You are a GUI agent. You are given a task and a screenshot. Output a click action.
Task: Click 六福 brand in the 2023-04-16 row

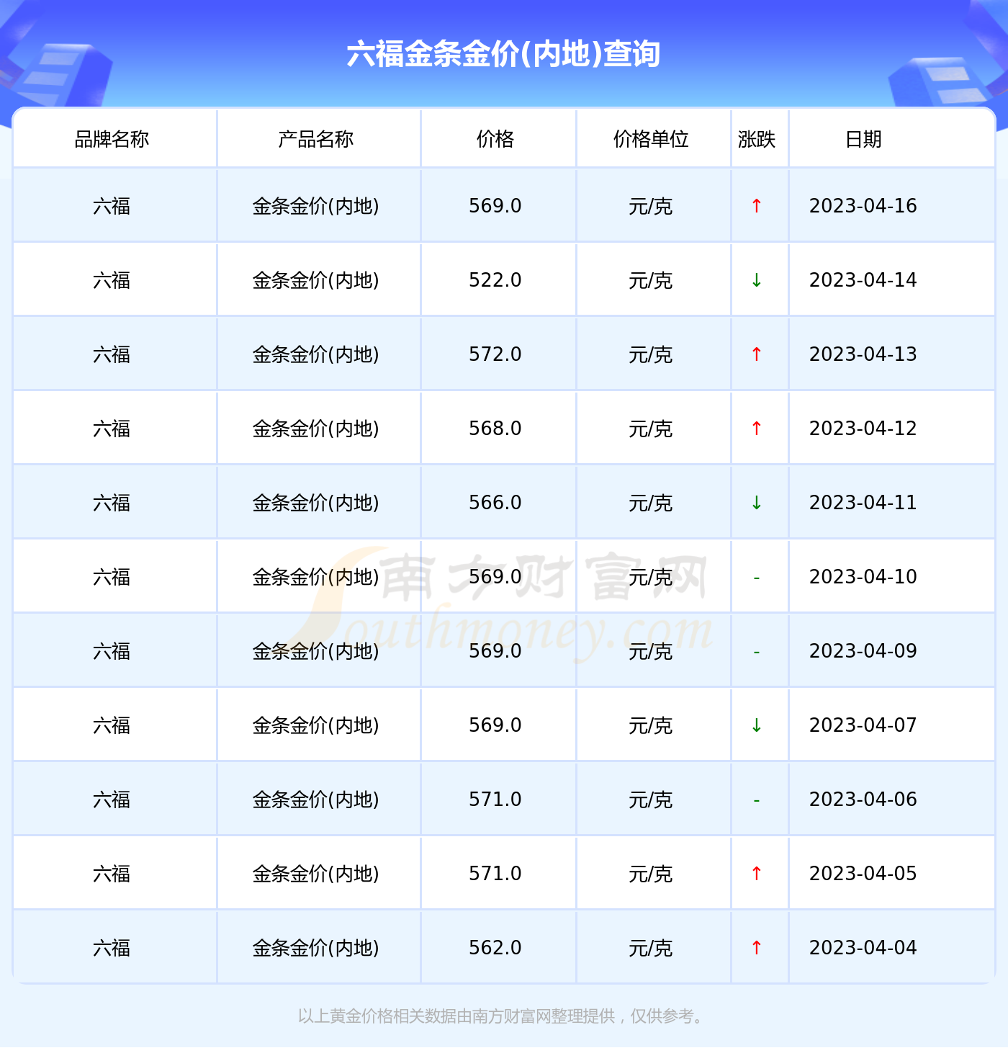(x=112, y=207)
